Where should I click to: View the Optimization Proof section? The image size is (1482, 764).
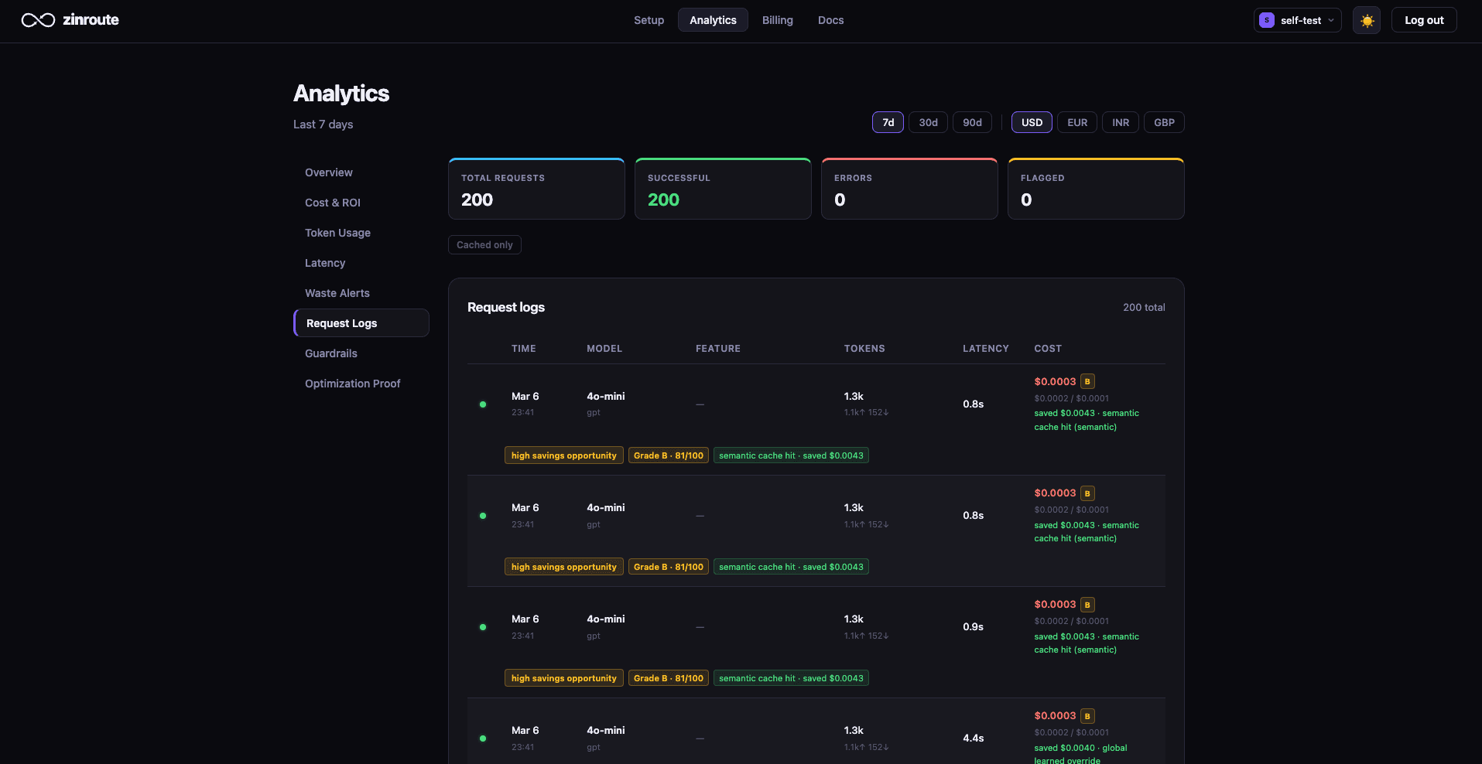tap(352, 383)
